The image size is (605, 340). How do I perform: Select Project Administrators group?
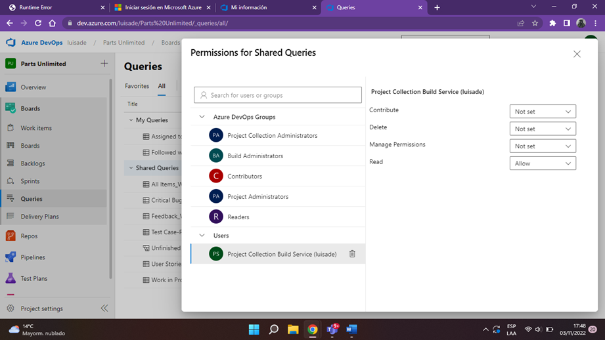[278, 197]
